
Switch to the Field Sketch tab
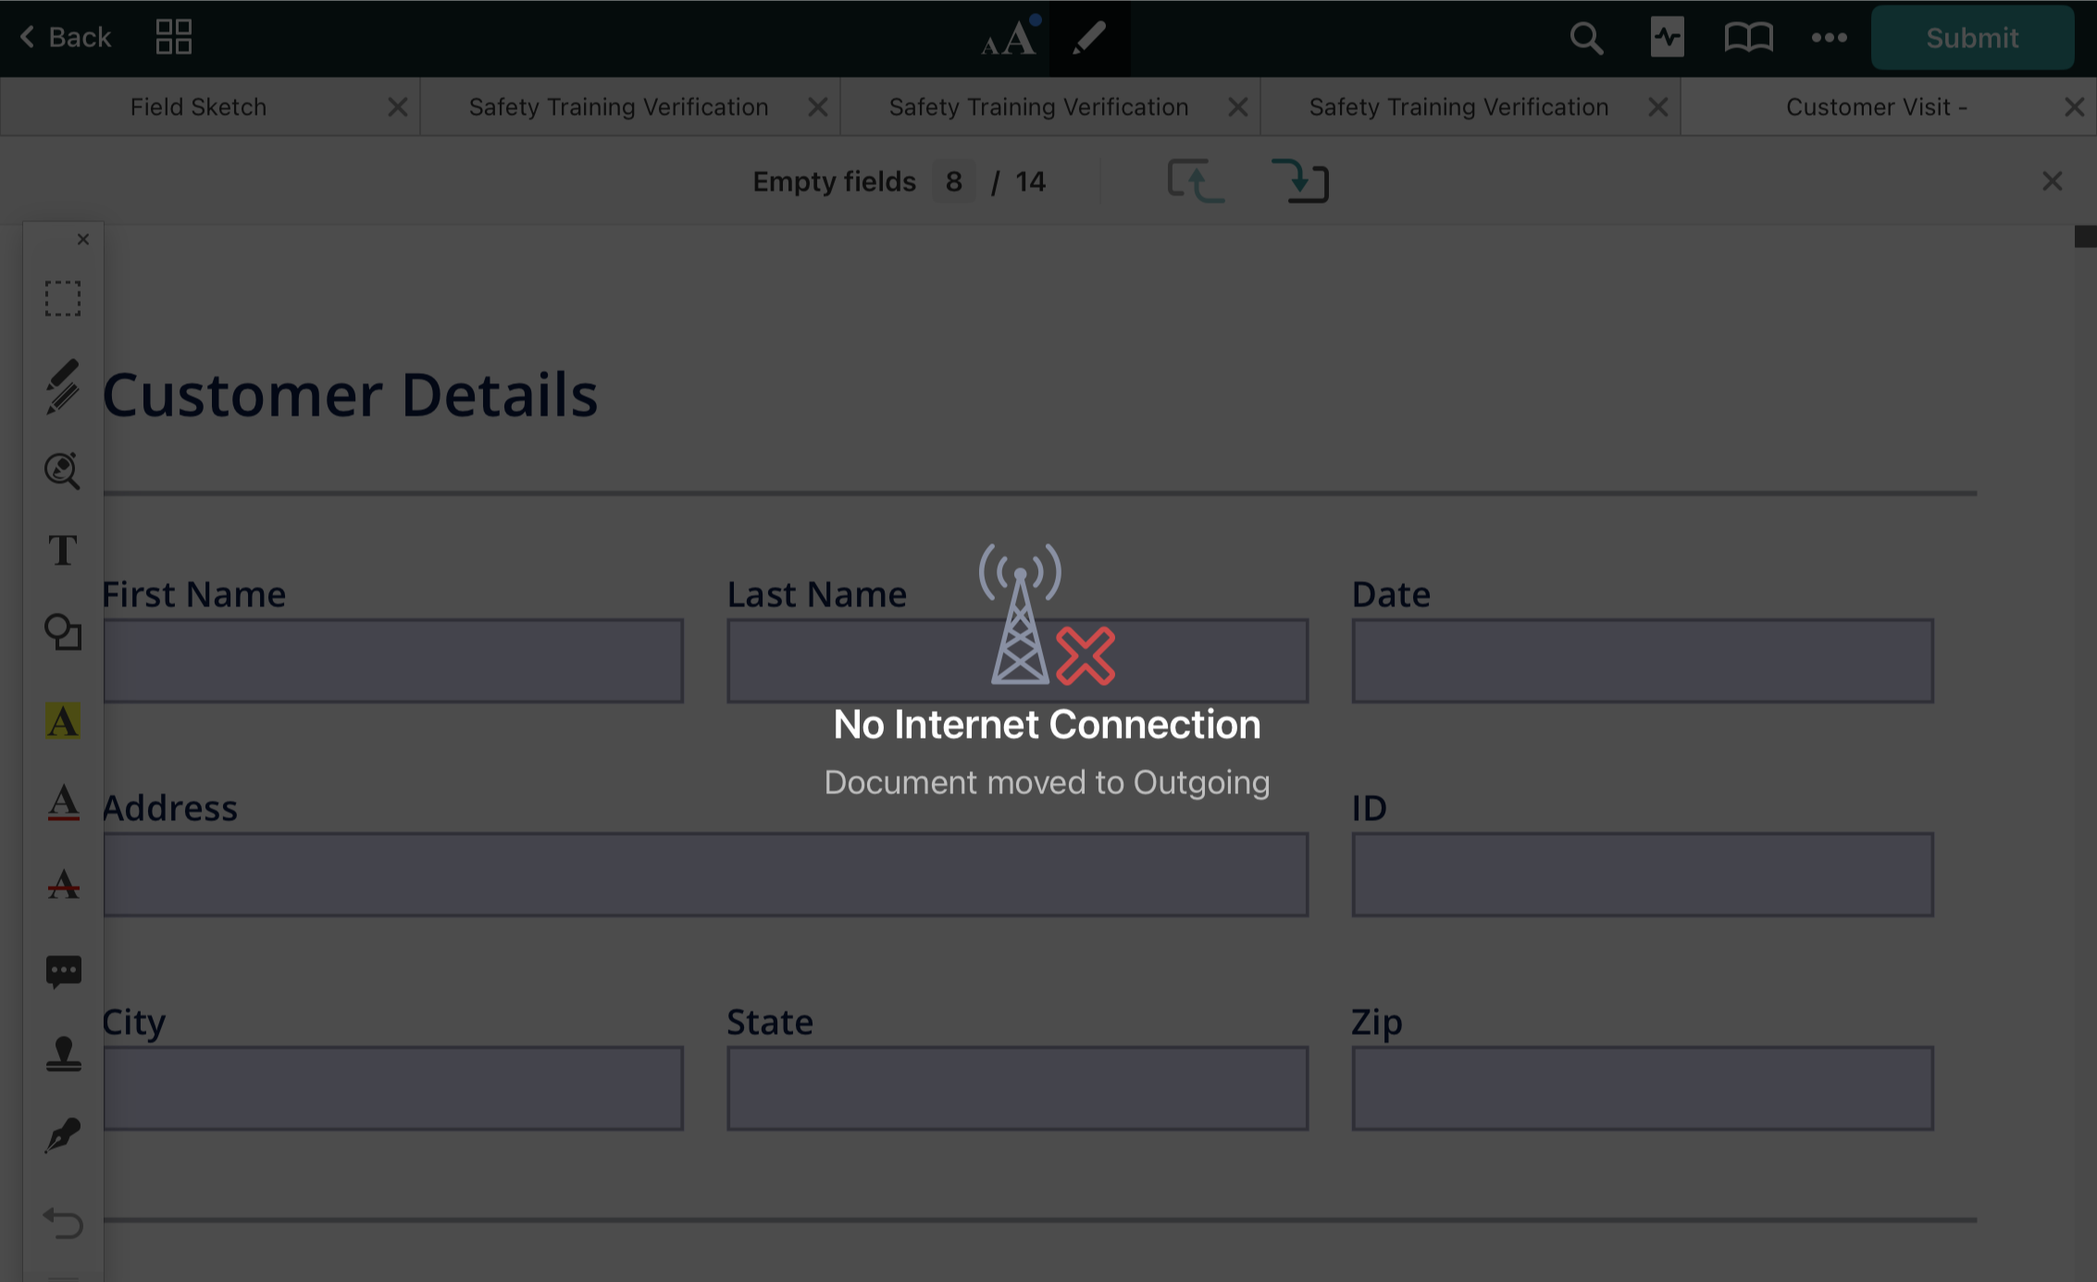(198, 107)
